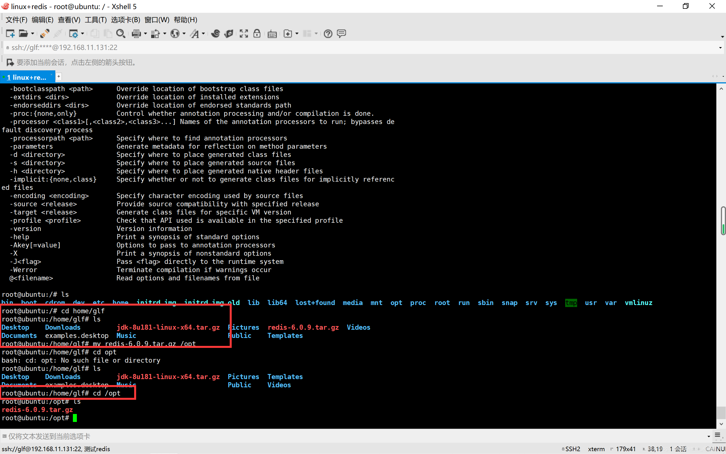726x454 pixels.
Task: Toggle fullscreen mode icon
Action: [244, 34]
